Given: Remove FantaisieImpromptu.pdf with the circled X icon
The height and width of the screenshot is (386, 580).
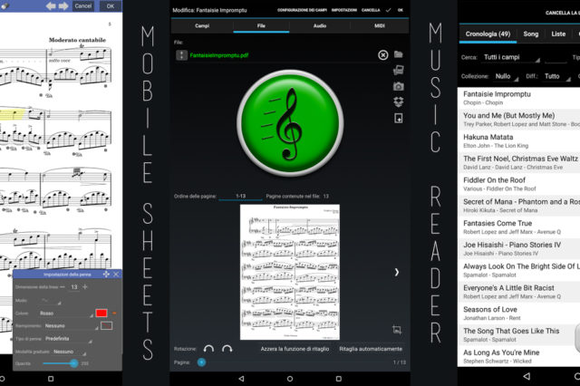Looking at the screenshot, I should [383, 55].
